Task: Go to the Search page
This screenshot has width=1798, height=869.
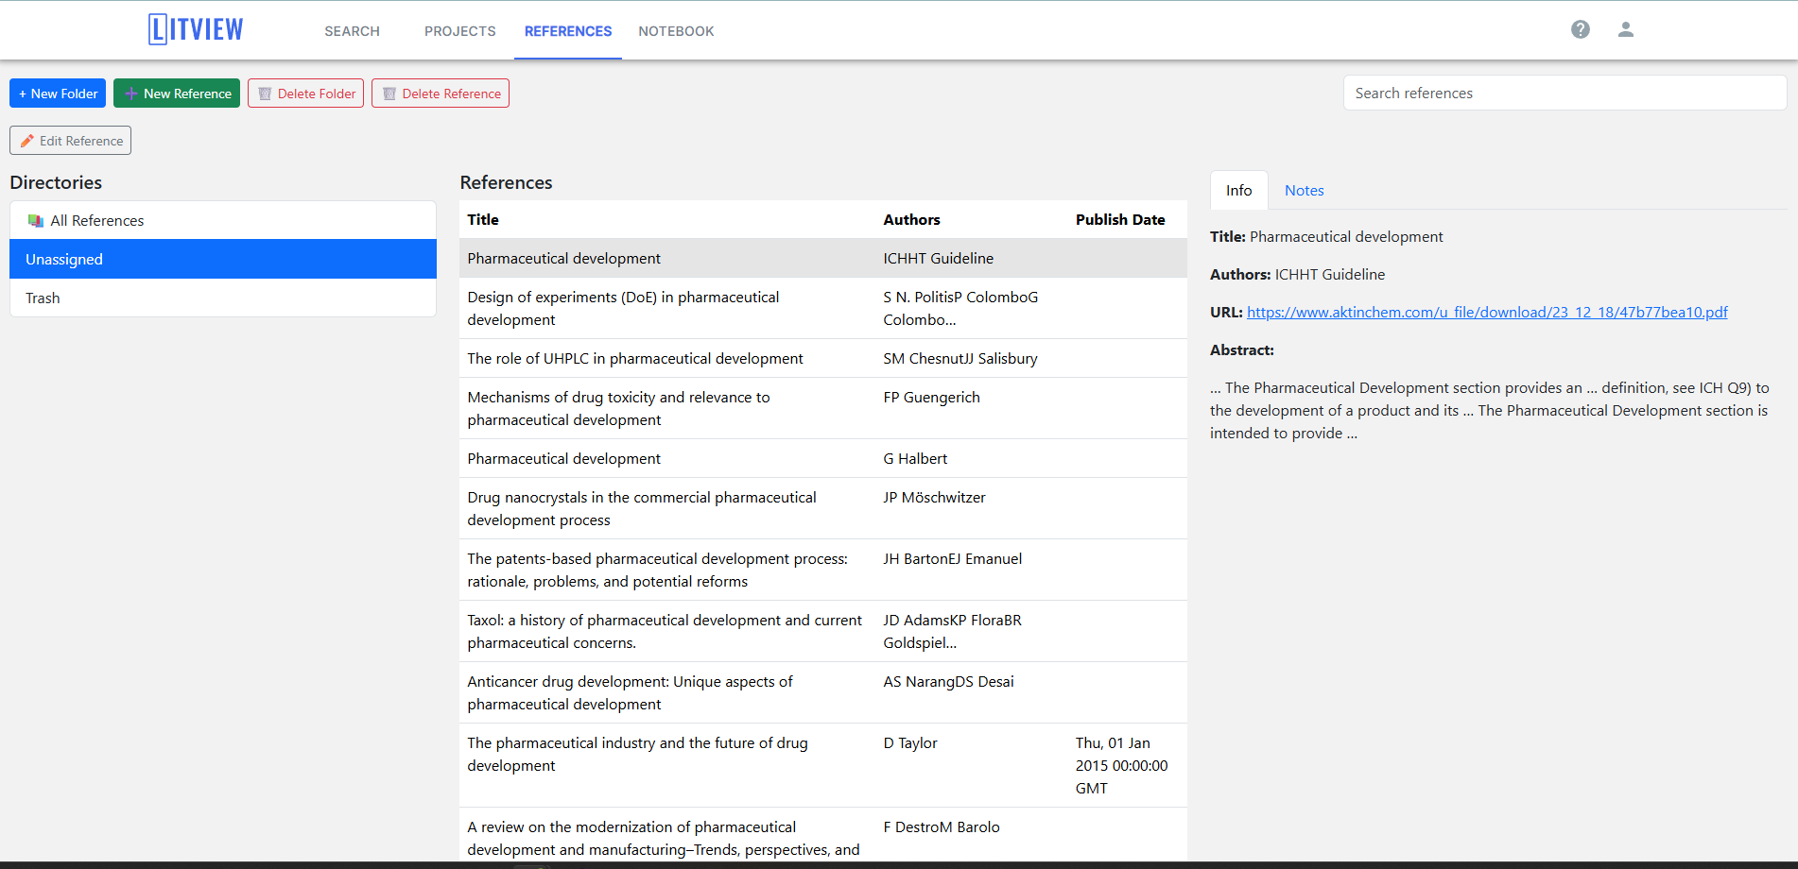Action: point(352,31)
